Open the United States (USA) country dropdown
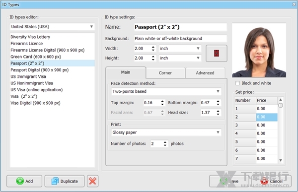 coord(53,27)
